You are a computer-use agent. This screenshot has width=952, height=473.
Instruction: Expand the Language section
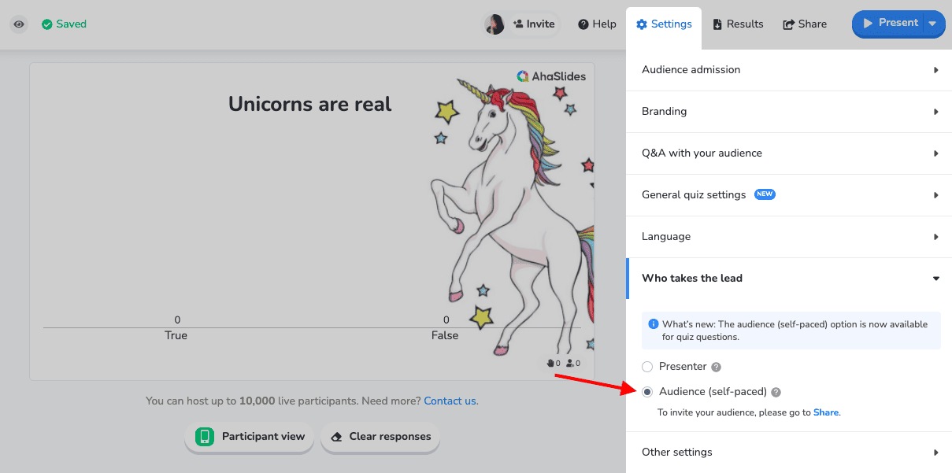pos(789,237)
